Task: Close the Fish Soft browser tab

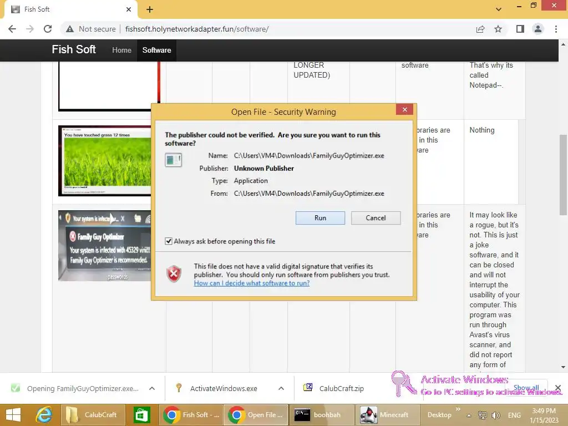Action: point(129,9)
